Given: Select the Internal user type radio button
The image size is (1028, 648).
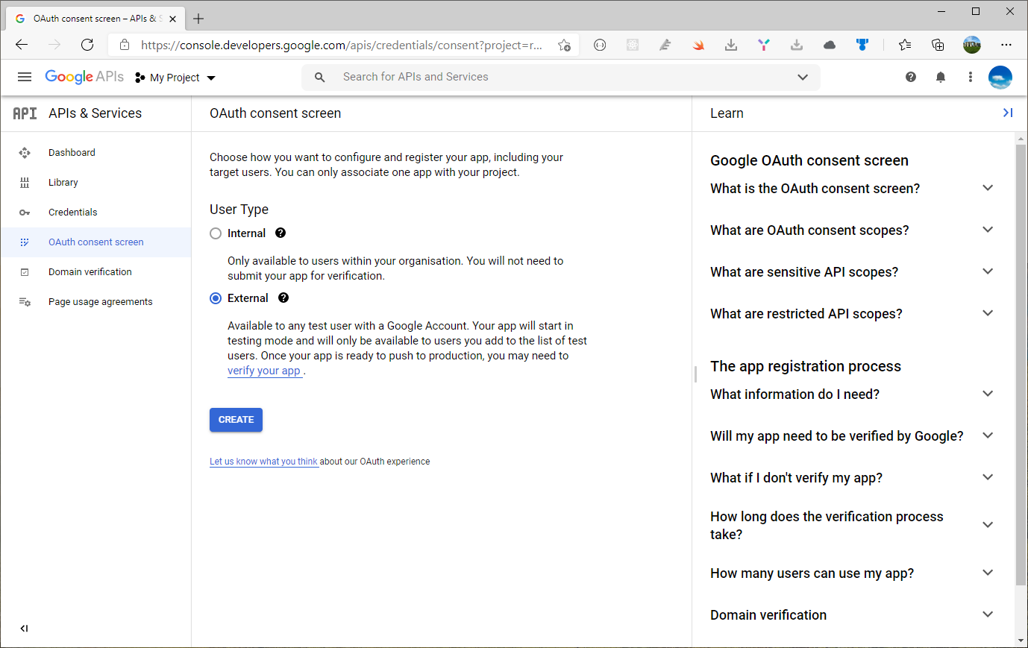Looking at the screenshot, I should click(216, 233).
